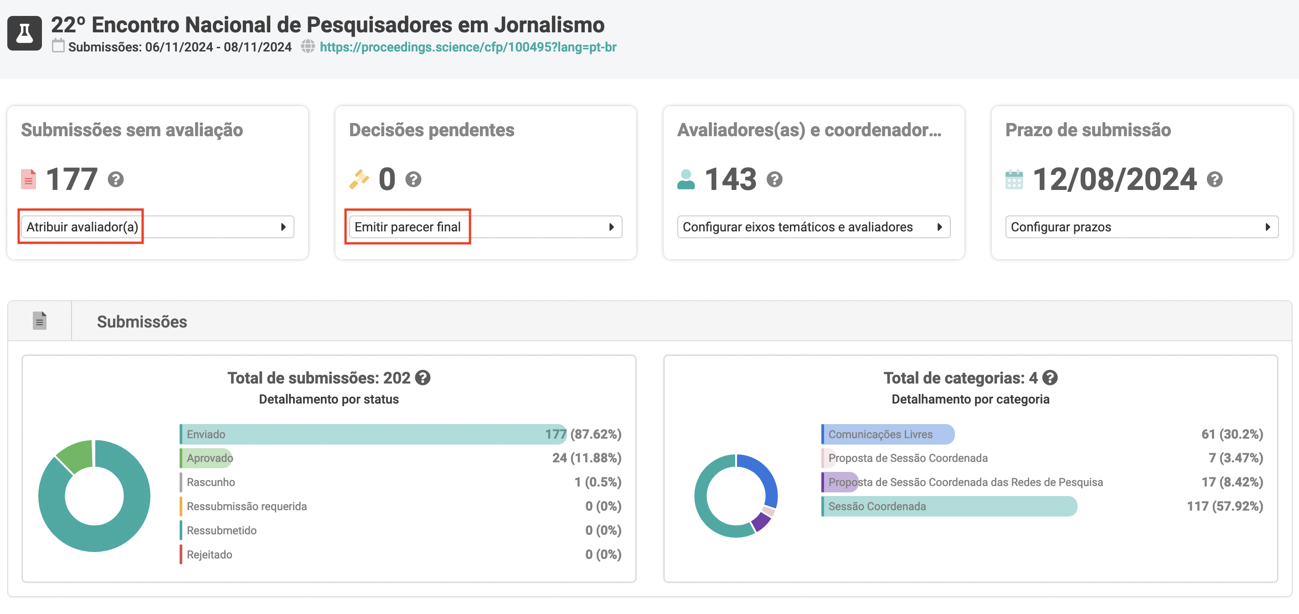
Task: Click the red document icon next to 177
Action: point(28,179)
